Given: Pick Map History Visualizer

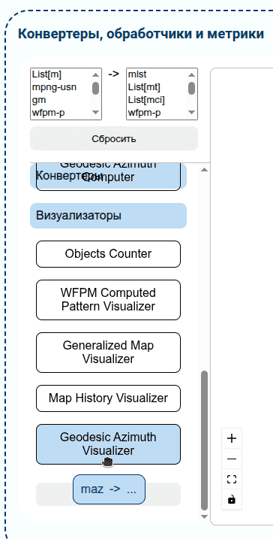Looking at the screenshot, I should click(x=108, y=398).
